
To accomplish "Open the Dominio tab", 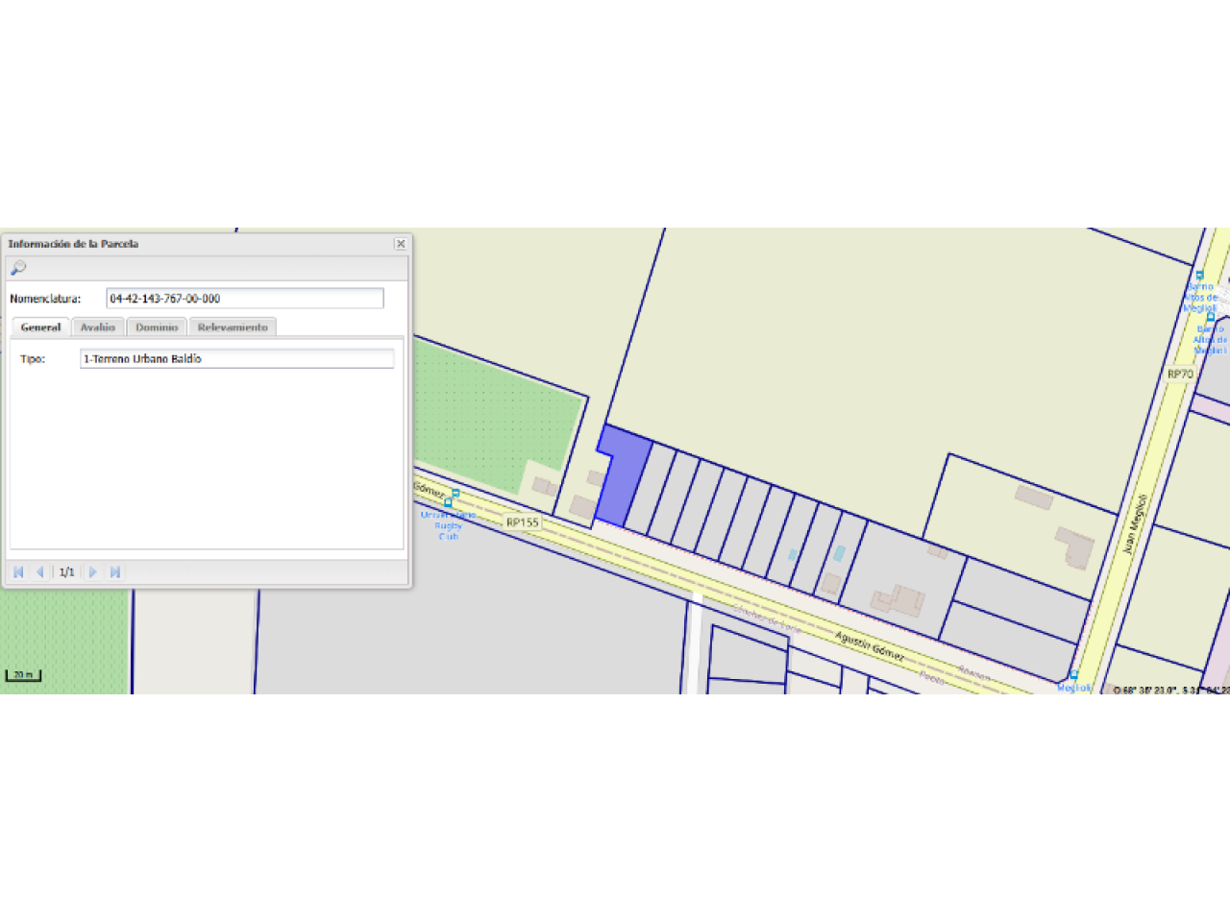I will (x=157, y=328).
